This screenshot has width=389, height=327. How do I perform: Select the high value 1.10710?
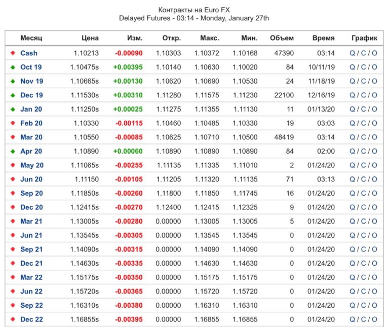click(207, 137)
